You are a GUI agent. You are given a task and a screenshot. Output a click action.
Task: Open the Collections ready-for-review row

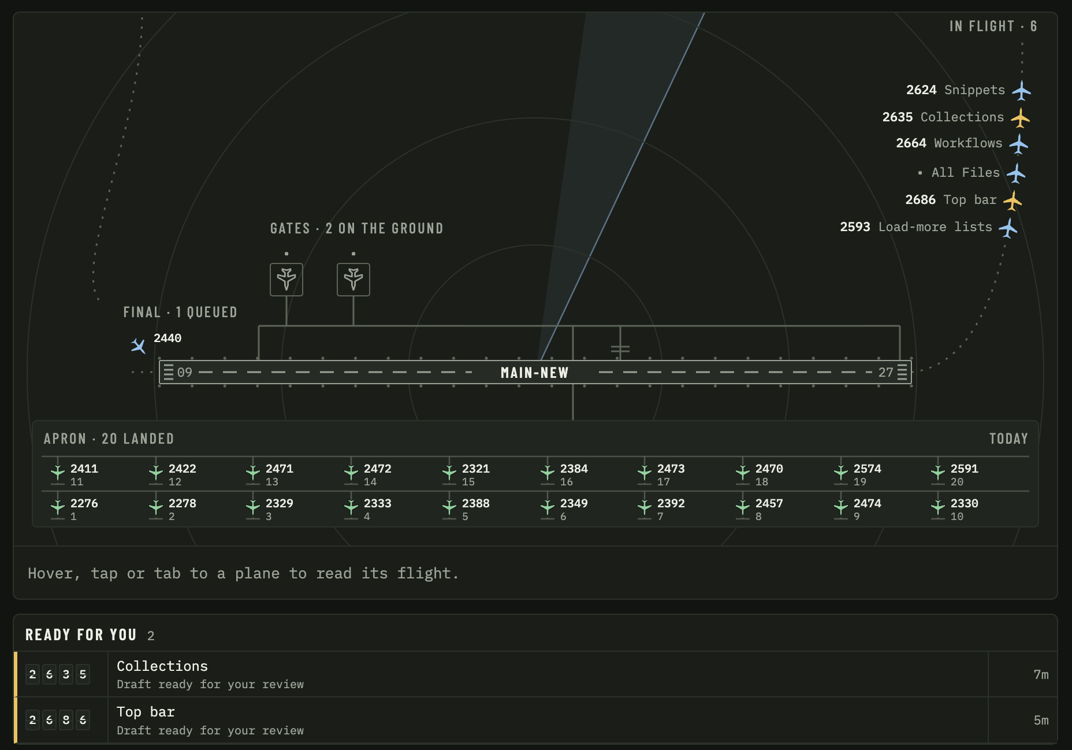535,674
